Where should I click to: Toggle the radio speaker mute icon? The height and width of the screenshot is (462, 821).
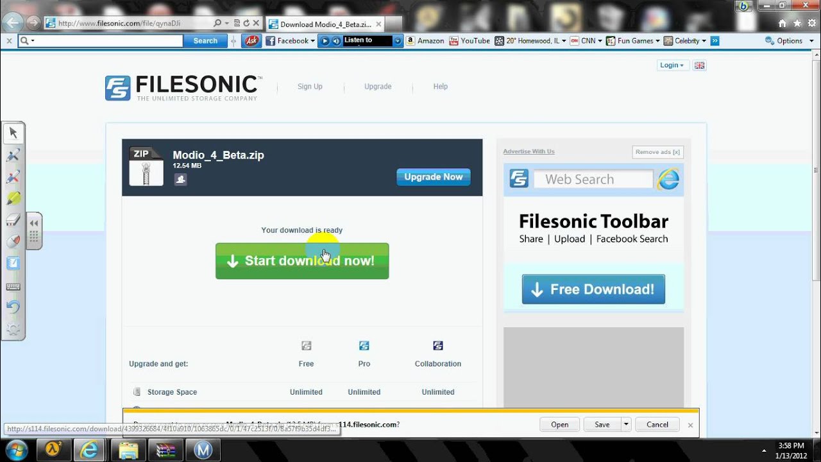coord(336,41)
